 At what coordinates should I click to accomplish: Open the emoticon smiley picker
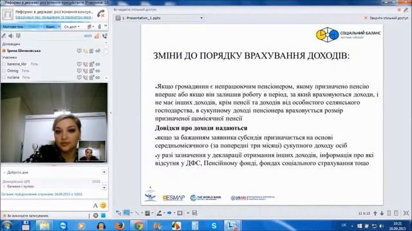click(103, 205)
